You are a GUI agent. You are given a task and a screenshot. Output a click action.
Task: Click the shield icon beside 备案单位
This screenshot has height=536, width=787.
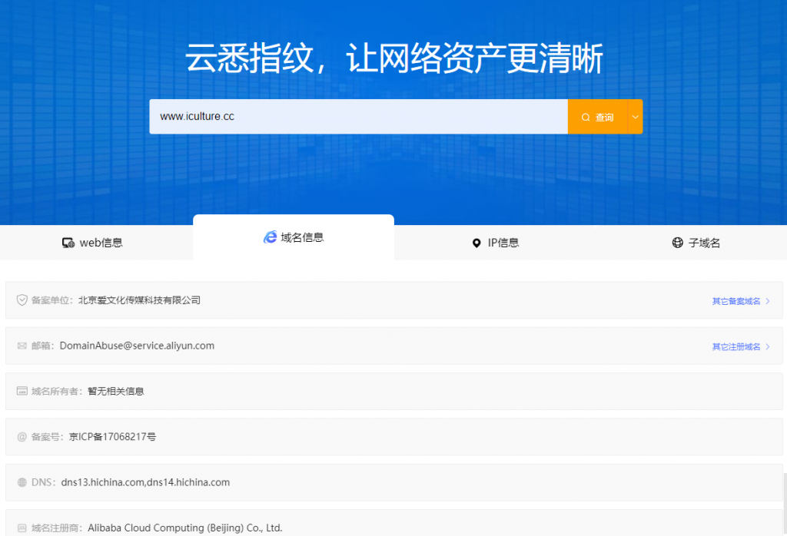point(22,299)
